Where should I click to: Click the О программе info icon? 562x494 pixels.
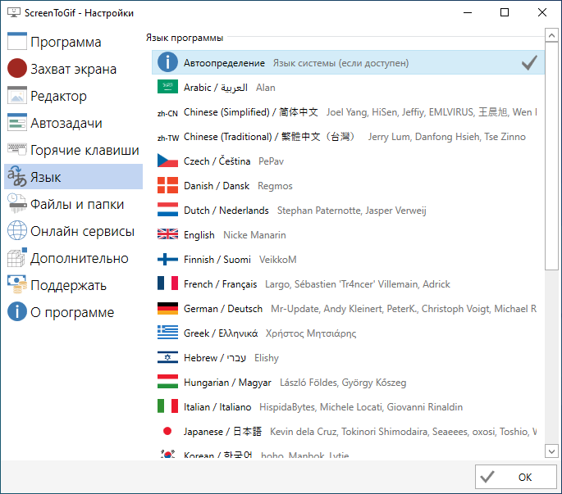(x=17, y=312)
